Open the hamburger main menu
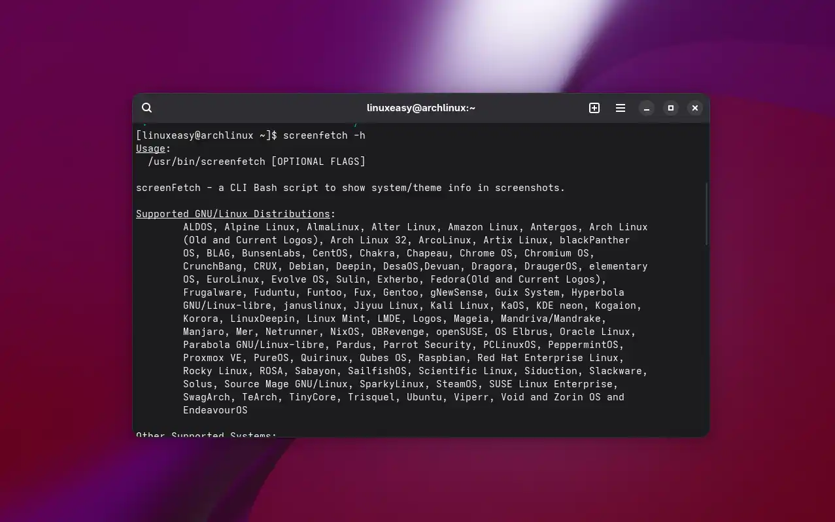 click(621, 108)
